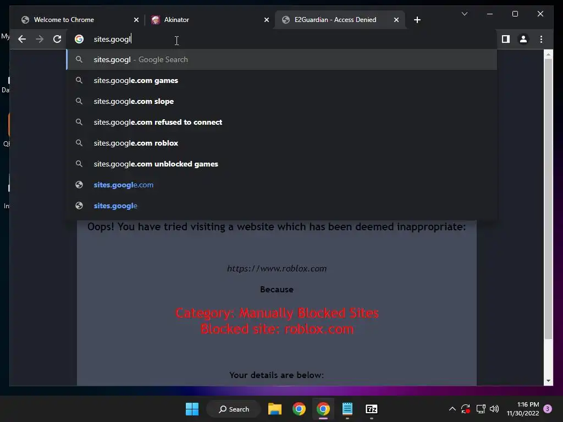The image size is (563, 422).
Task: Close the Akinator tab
Action: (267, 20)
